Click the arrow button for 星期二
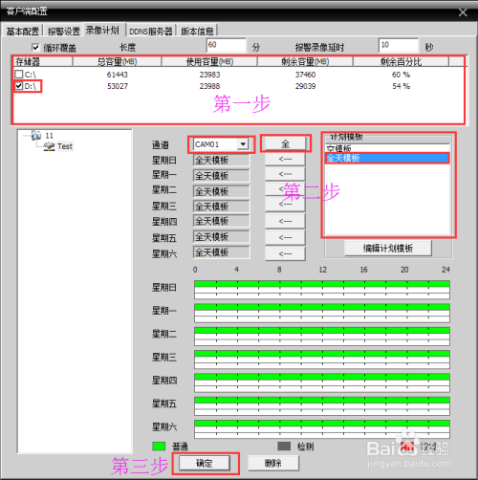 pyautogui.click(x=285, y=189)
